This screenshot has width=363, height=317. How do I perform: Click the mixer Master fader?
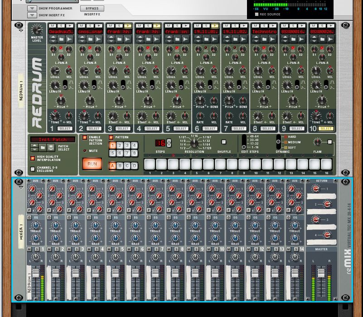[321, 272]
